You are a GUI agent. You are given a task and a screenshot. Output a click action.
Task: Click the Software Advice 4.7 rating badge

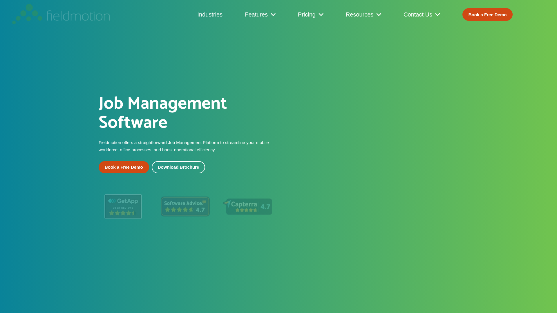pos(185,206)
